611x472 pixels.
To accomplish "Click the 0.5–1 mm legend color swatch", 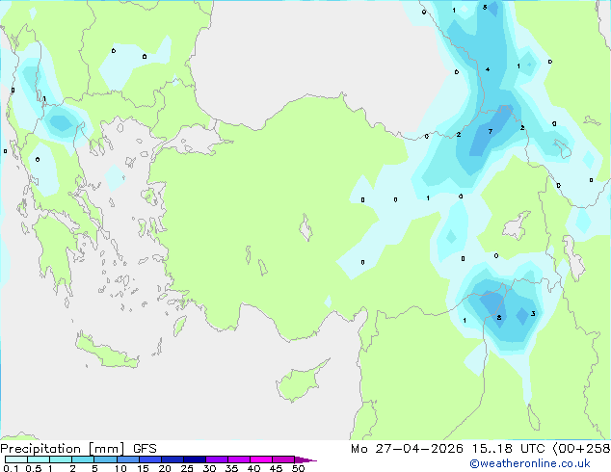I will (x=39, y=459).
